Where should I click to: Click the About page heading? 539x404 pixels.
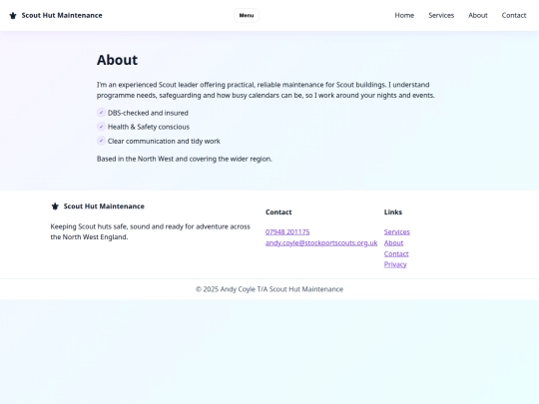point(117,60)
